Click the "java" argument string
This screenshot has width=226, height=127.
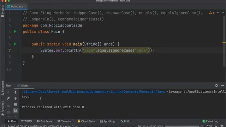141,50
